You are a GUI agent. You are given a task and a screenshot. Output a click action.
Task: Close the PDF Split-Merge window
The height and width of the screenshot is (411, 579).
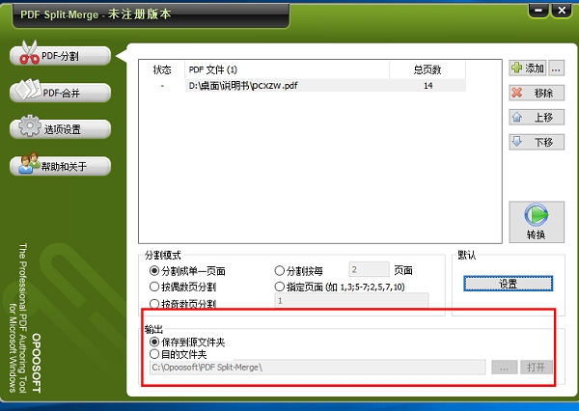562,10
